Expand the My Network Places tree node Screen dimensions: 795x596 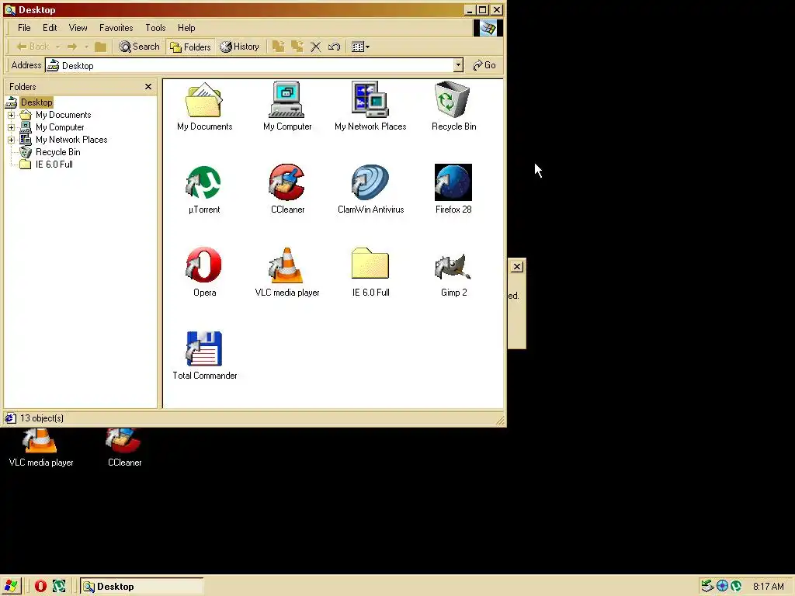11,140
